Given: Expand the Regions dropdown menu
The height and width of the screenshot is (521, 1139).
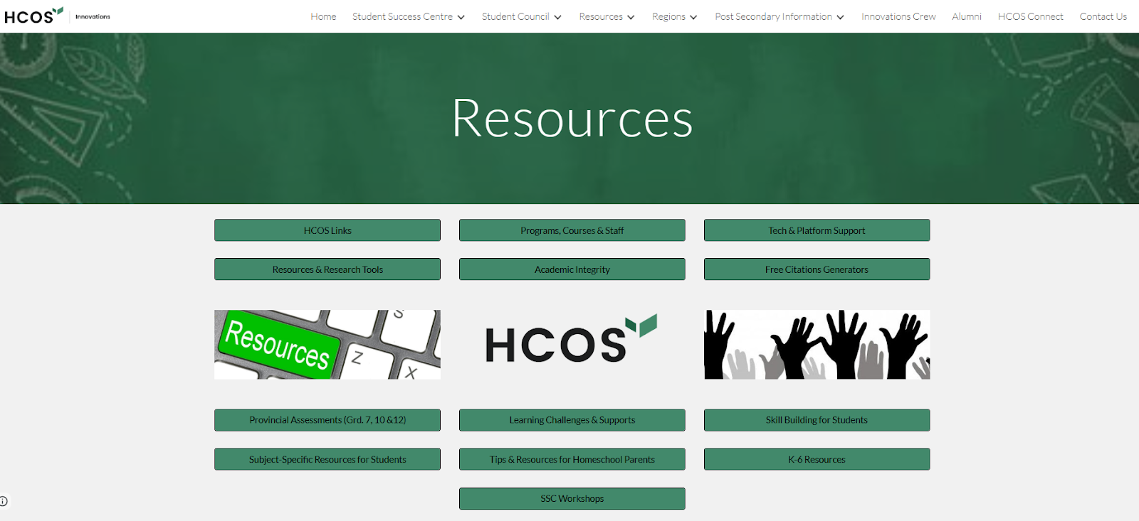Looking at the screenshot, I should click(x=693, y=17).
